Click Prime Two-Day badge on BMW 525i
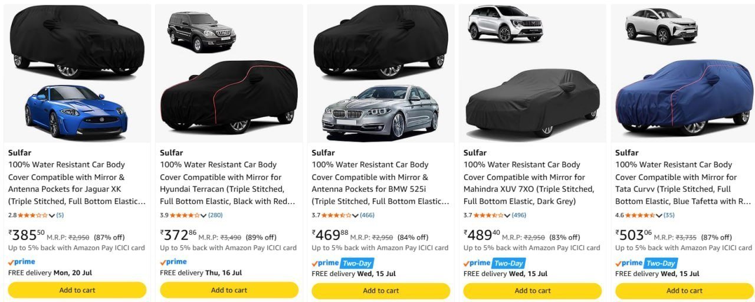Screen dimensions: 755x302 [343, 263]
